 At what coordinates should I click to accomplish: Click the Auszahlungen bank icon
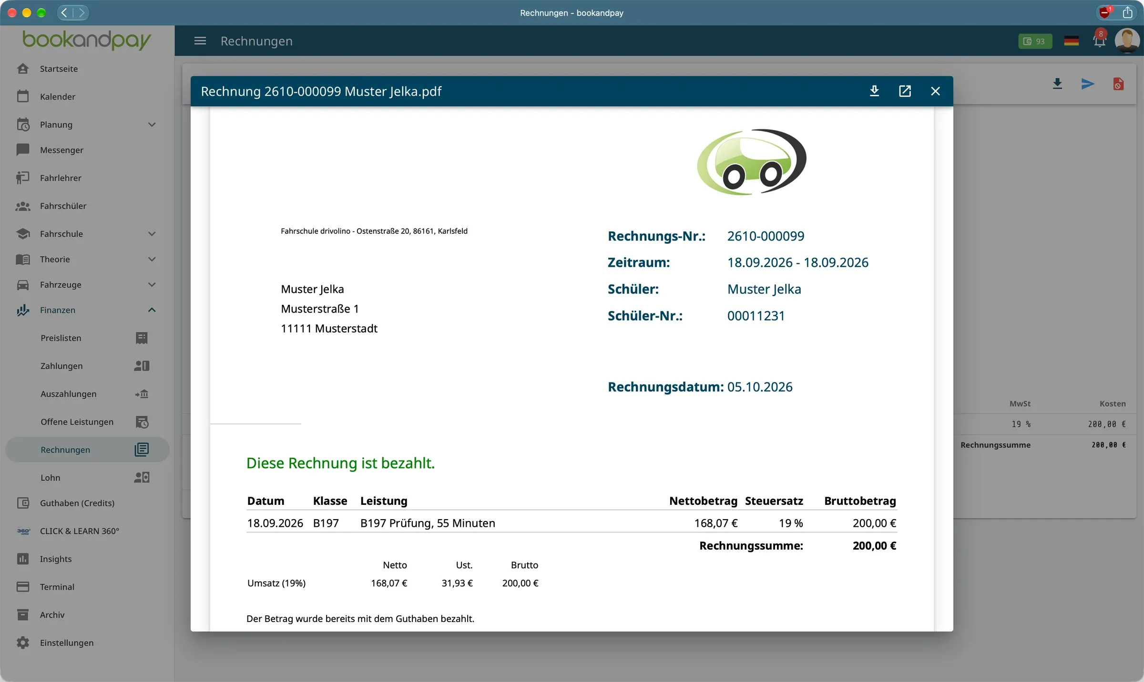(x=142, y=394)
